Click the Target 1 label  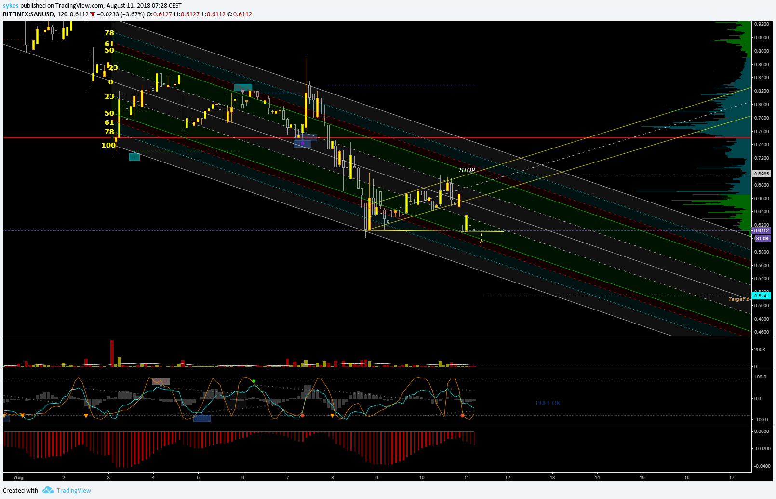738,299
